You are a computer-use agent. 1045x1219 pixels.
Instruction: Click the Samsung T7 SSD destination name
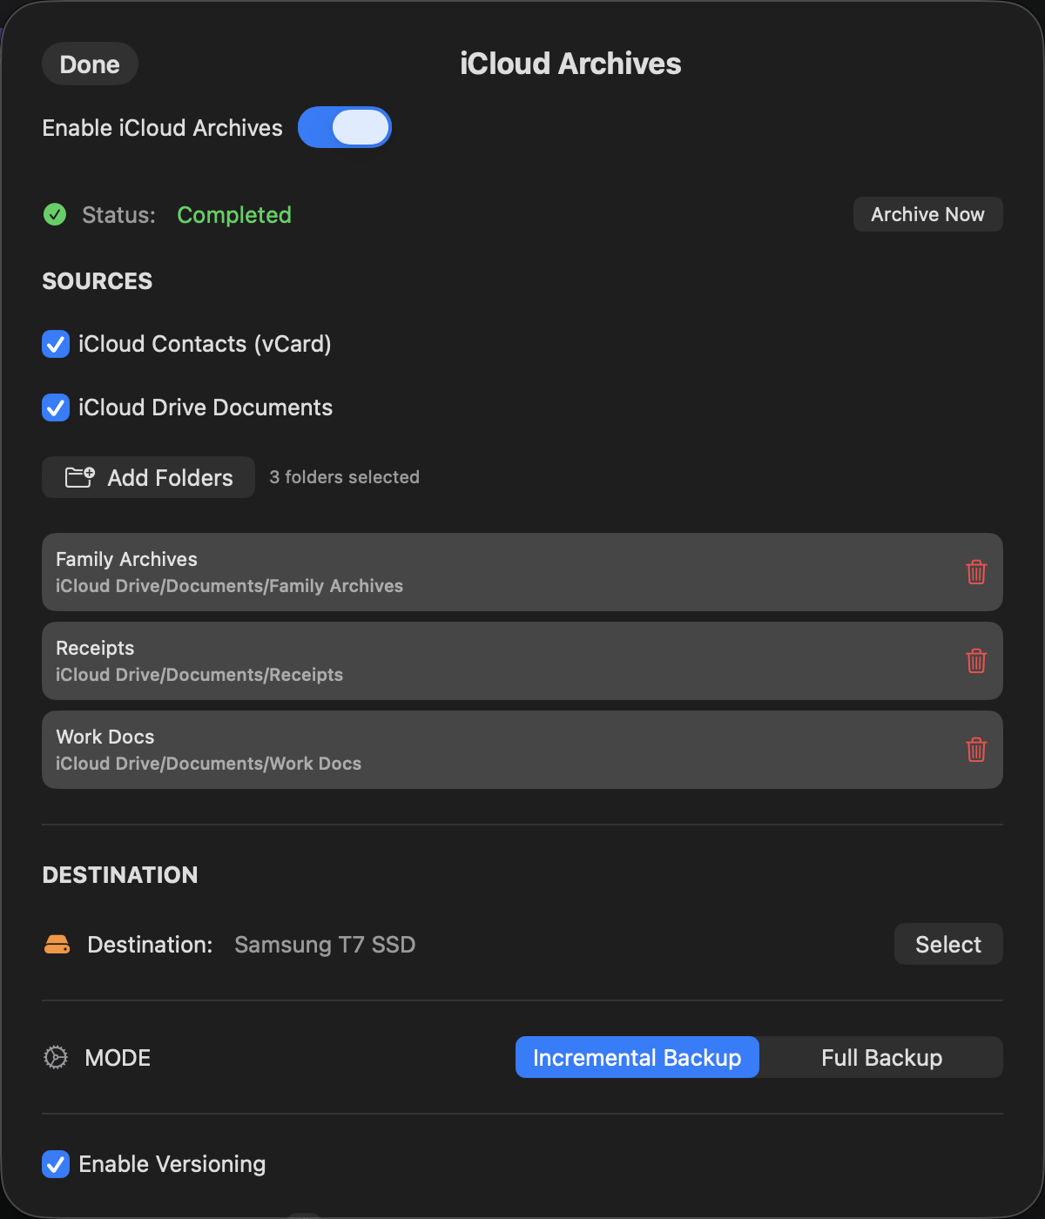[x=325, y=945]
